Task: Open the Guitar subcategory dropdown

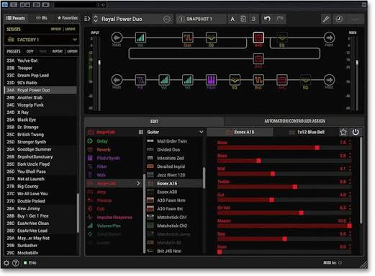Action: tap(201, 132)
